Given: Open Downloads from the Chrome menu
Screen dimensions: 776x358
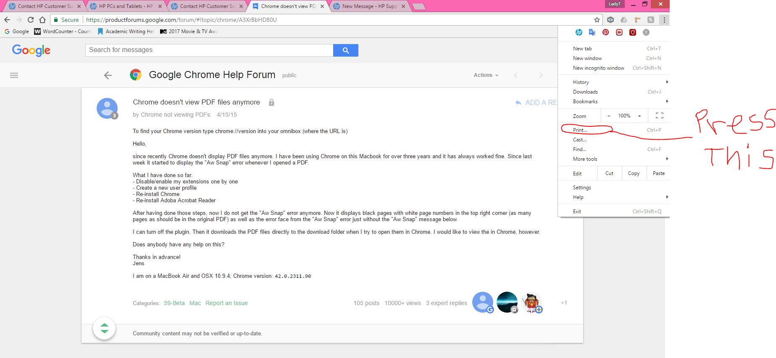Looking at the screenshot, I should pyautogui.click(x=613, y=92).
